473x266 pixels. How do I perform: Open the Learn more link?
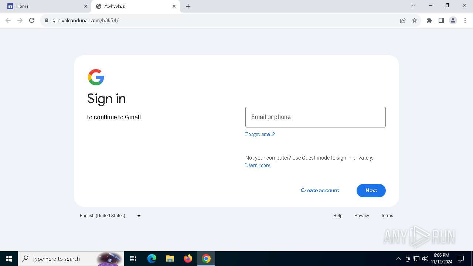(x=258, y=165)
